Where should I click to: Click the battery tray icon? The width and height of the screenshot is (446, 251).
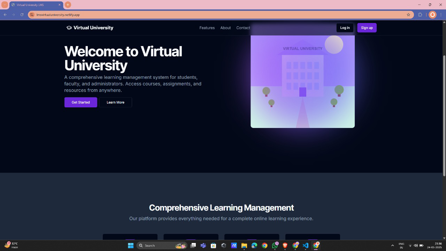(421, 246)
